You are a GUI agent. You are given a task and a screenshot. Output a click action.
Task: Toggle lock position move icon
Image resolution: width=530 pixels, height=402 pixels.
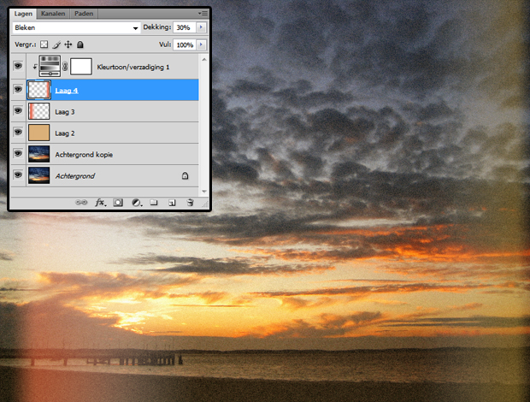[68, 44]
